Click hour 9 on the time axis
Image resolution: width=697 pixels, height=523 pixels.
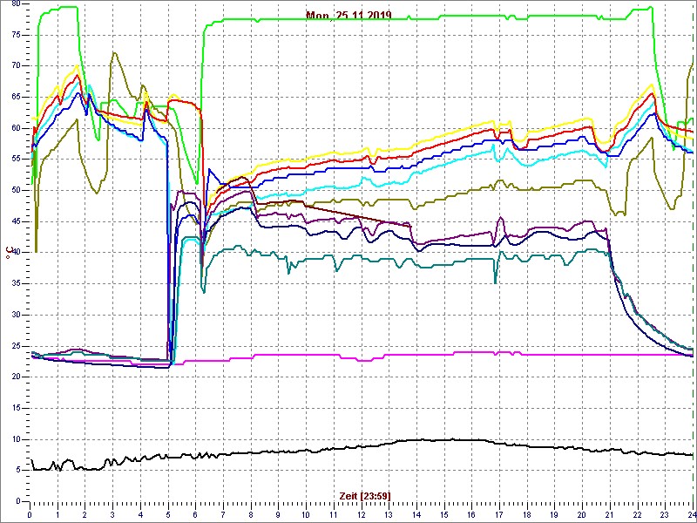coord(278,515)
